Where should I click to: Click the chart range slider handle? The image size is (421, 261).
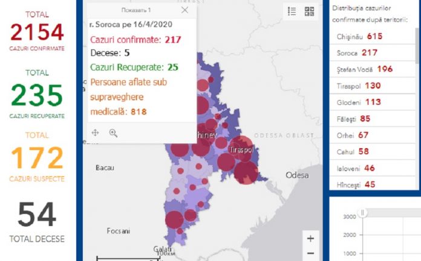click(x=362, y=212)
